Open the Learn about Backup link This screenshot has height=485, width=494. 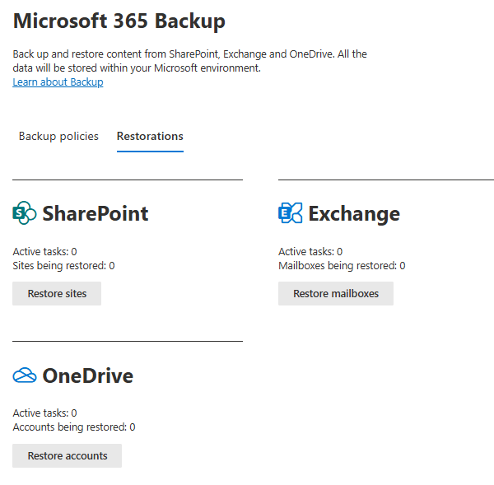tap(58, 82)
